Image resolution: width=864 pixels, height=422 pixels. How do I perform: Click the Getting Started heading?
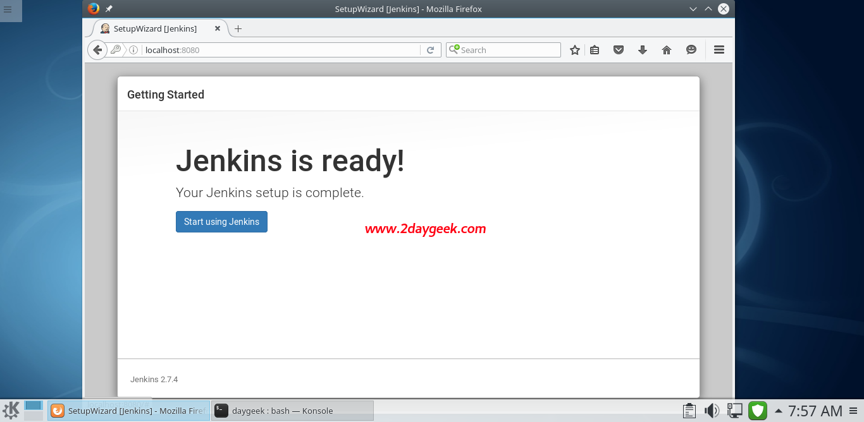166,95
